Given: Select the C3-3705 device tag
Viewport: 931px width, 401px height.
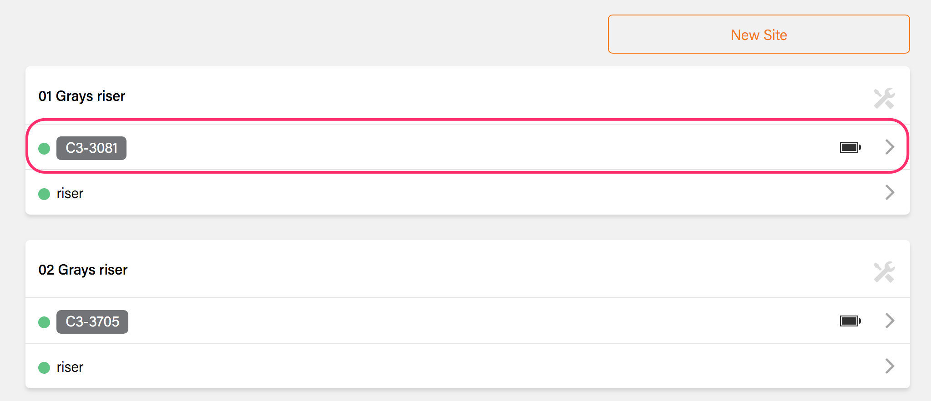Looking at the screenshot, I should [x=92, y=322].
